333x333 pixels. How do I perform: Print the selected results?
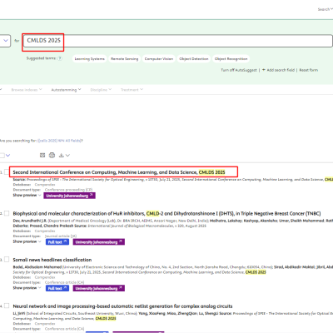coord(52,155)
